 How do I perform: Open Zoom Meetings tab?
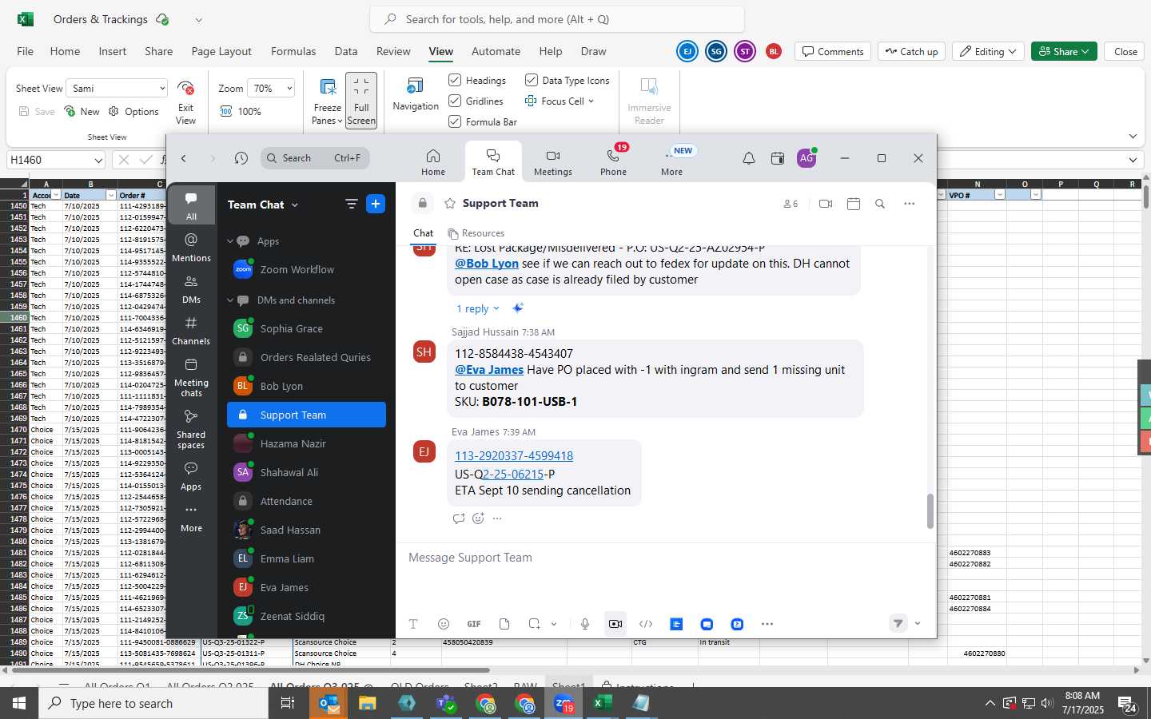point(552,162)
